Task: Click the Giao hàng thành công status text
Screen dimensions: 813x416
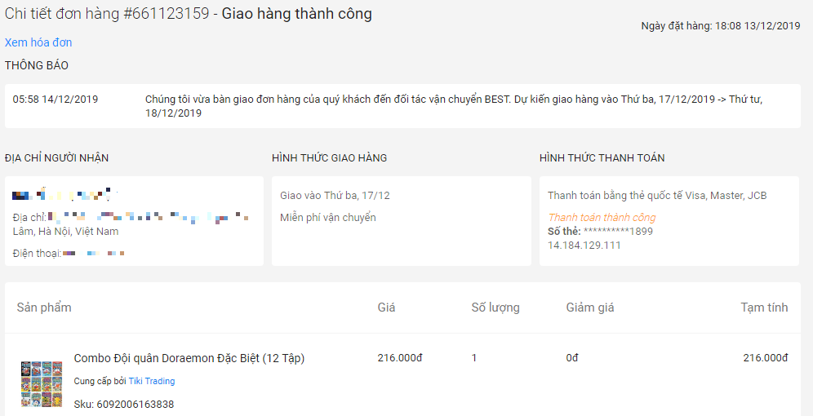Action: coord(296,14)
